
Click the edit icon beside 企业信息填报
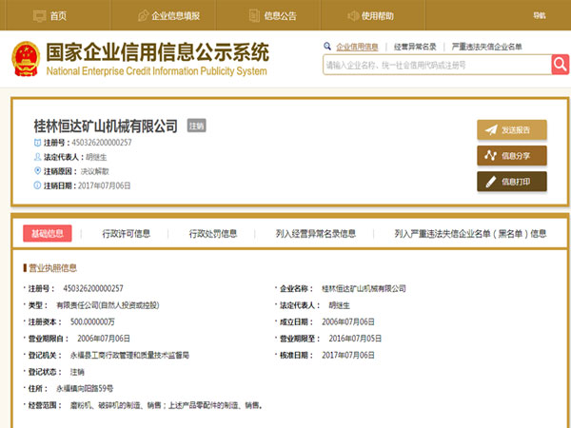pyautogui.click(x=144, y=15)
